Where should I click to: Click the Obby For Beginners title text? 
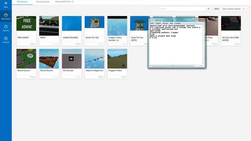tap(94, 70)
